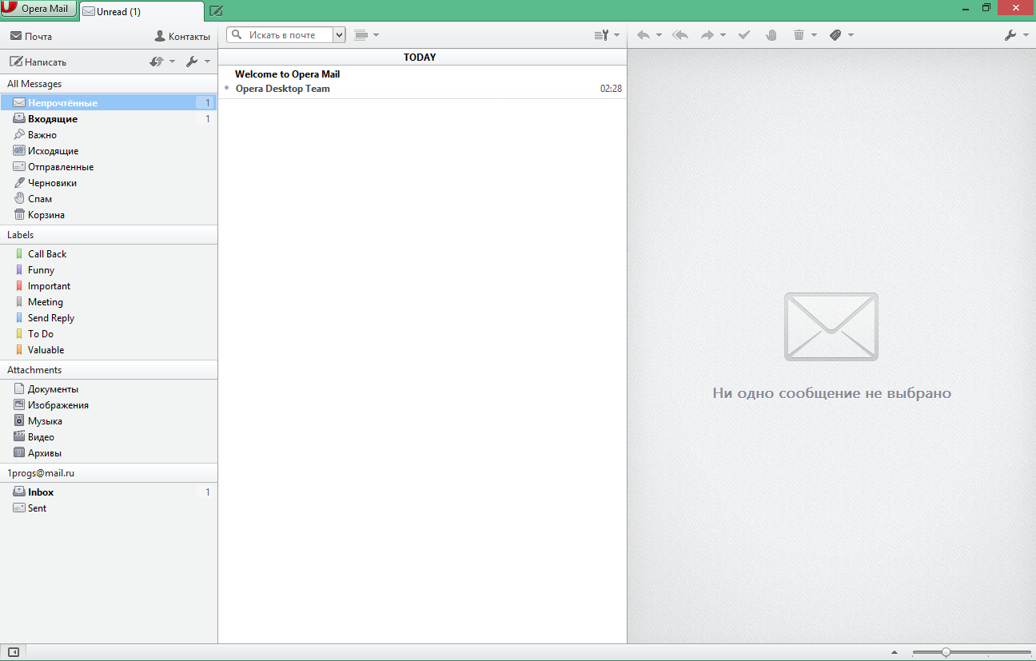Select the Send Reply label
The width and height of the screenshot is (1036, 661).
(109, 318)
